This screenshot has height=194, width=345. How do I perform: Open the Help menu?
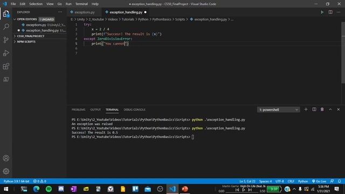(x=95, y=4)
